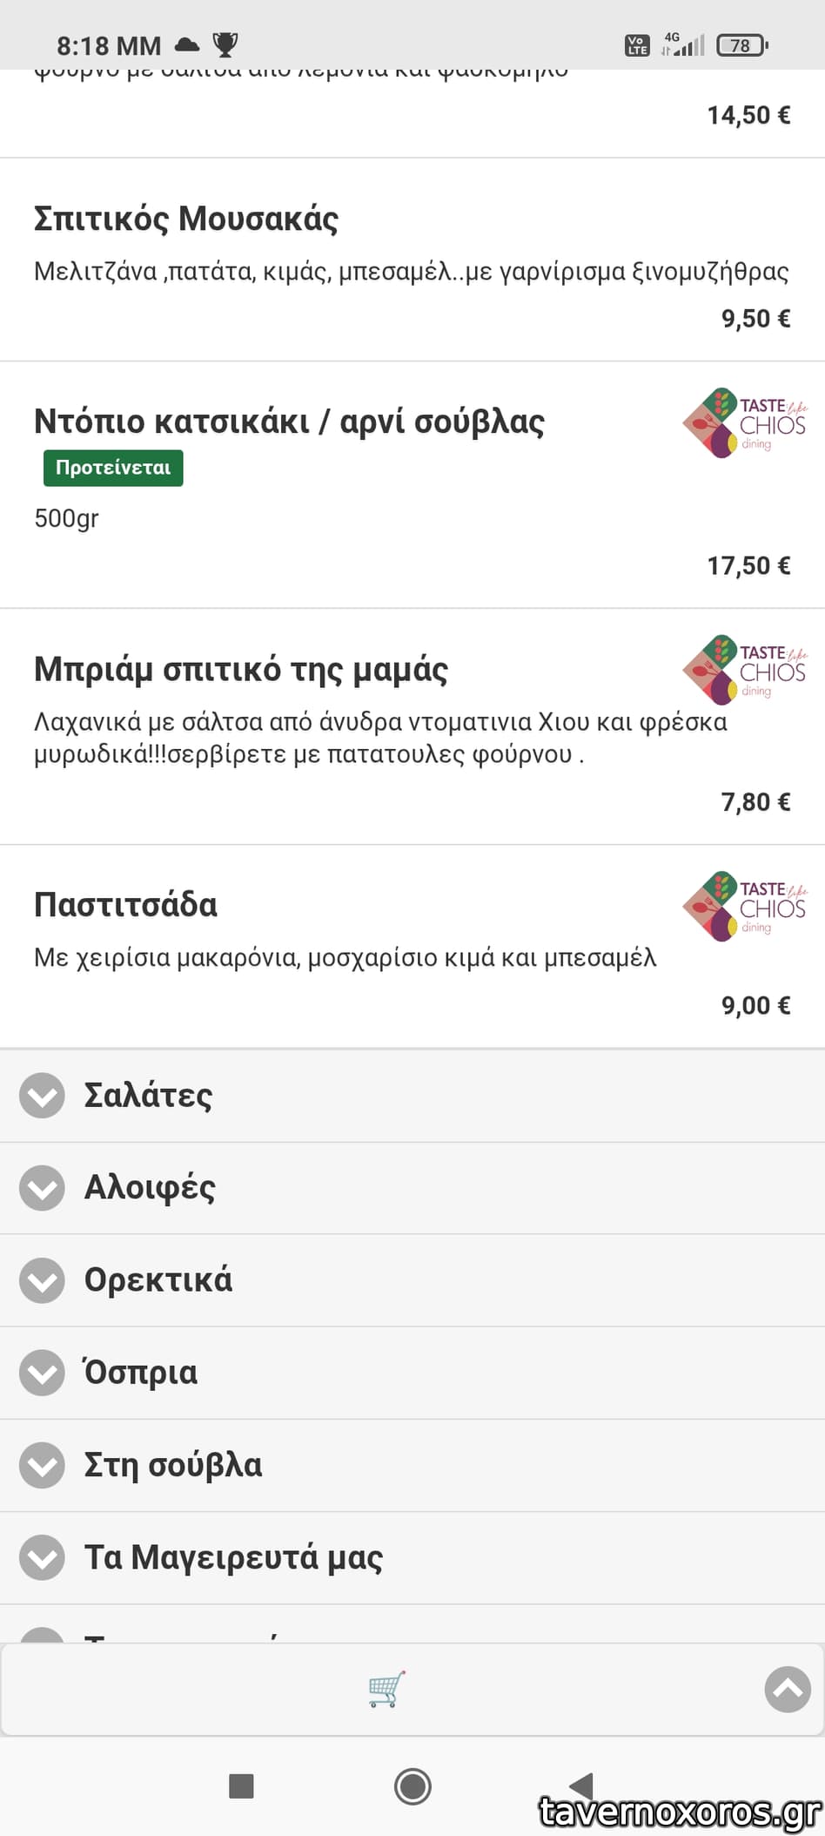Tap the Taste Chios logo beside Μπριάμ
The image size is (825, 1836).
point(745,670)
